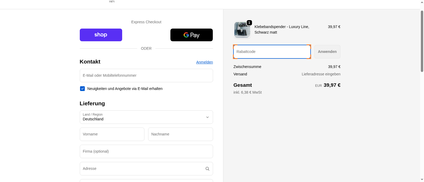Click the Adresse input field
Screen dimensions: 424x182
142,169
